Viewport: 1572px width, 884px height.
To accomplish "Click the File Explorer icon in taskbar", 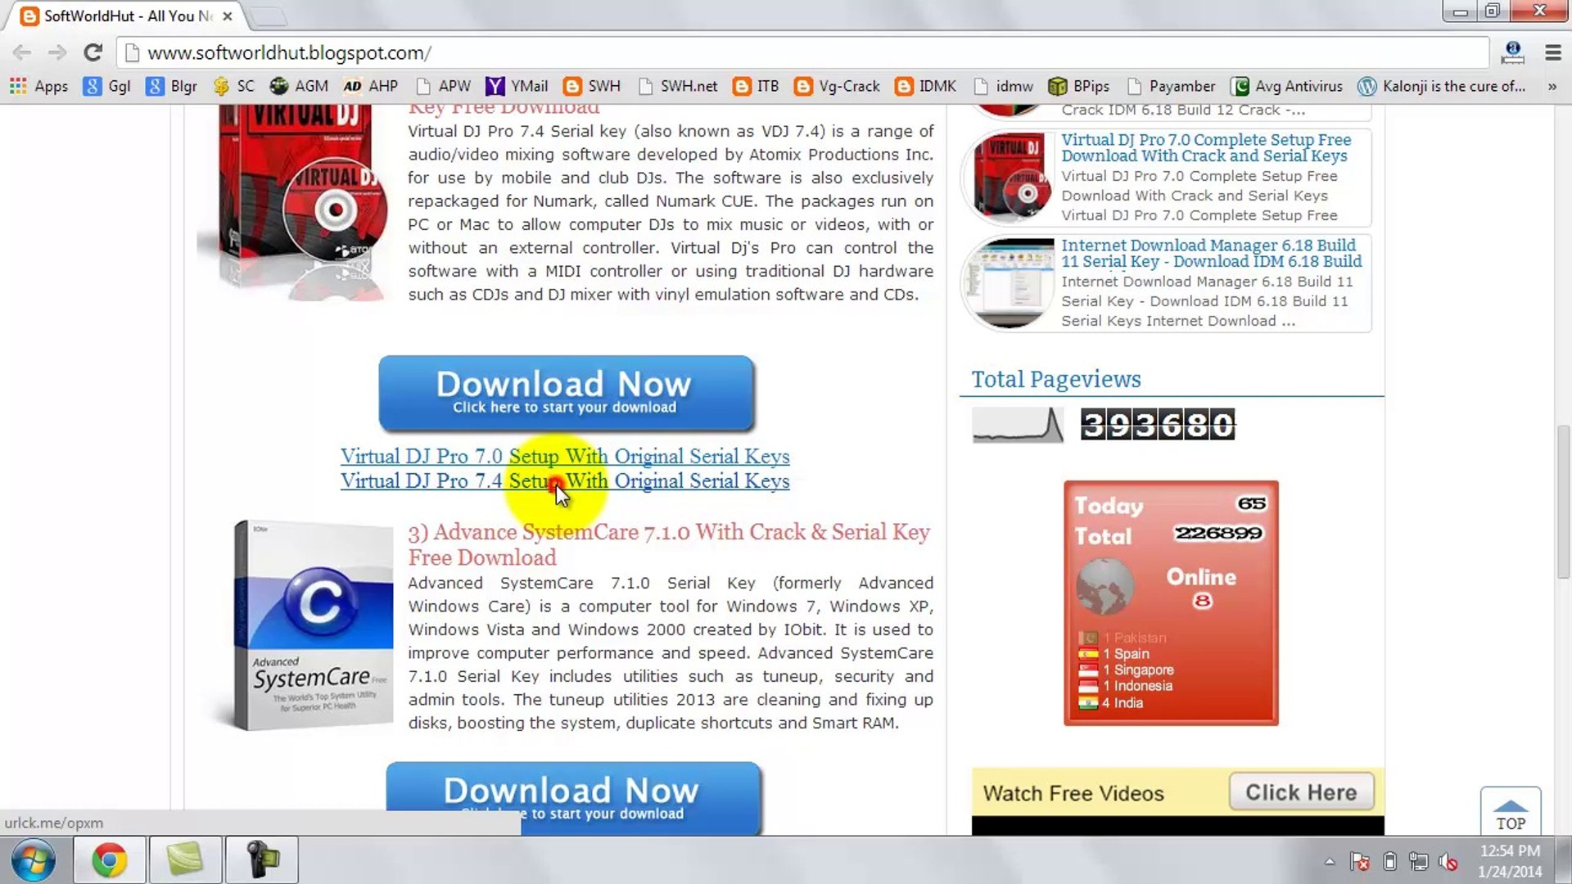I will click(x=184, y=860).
